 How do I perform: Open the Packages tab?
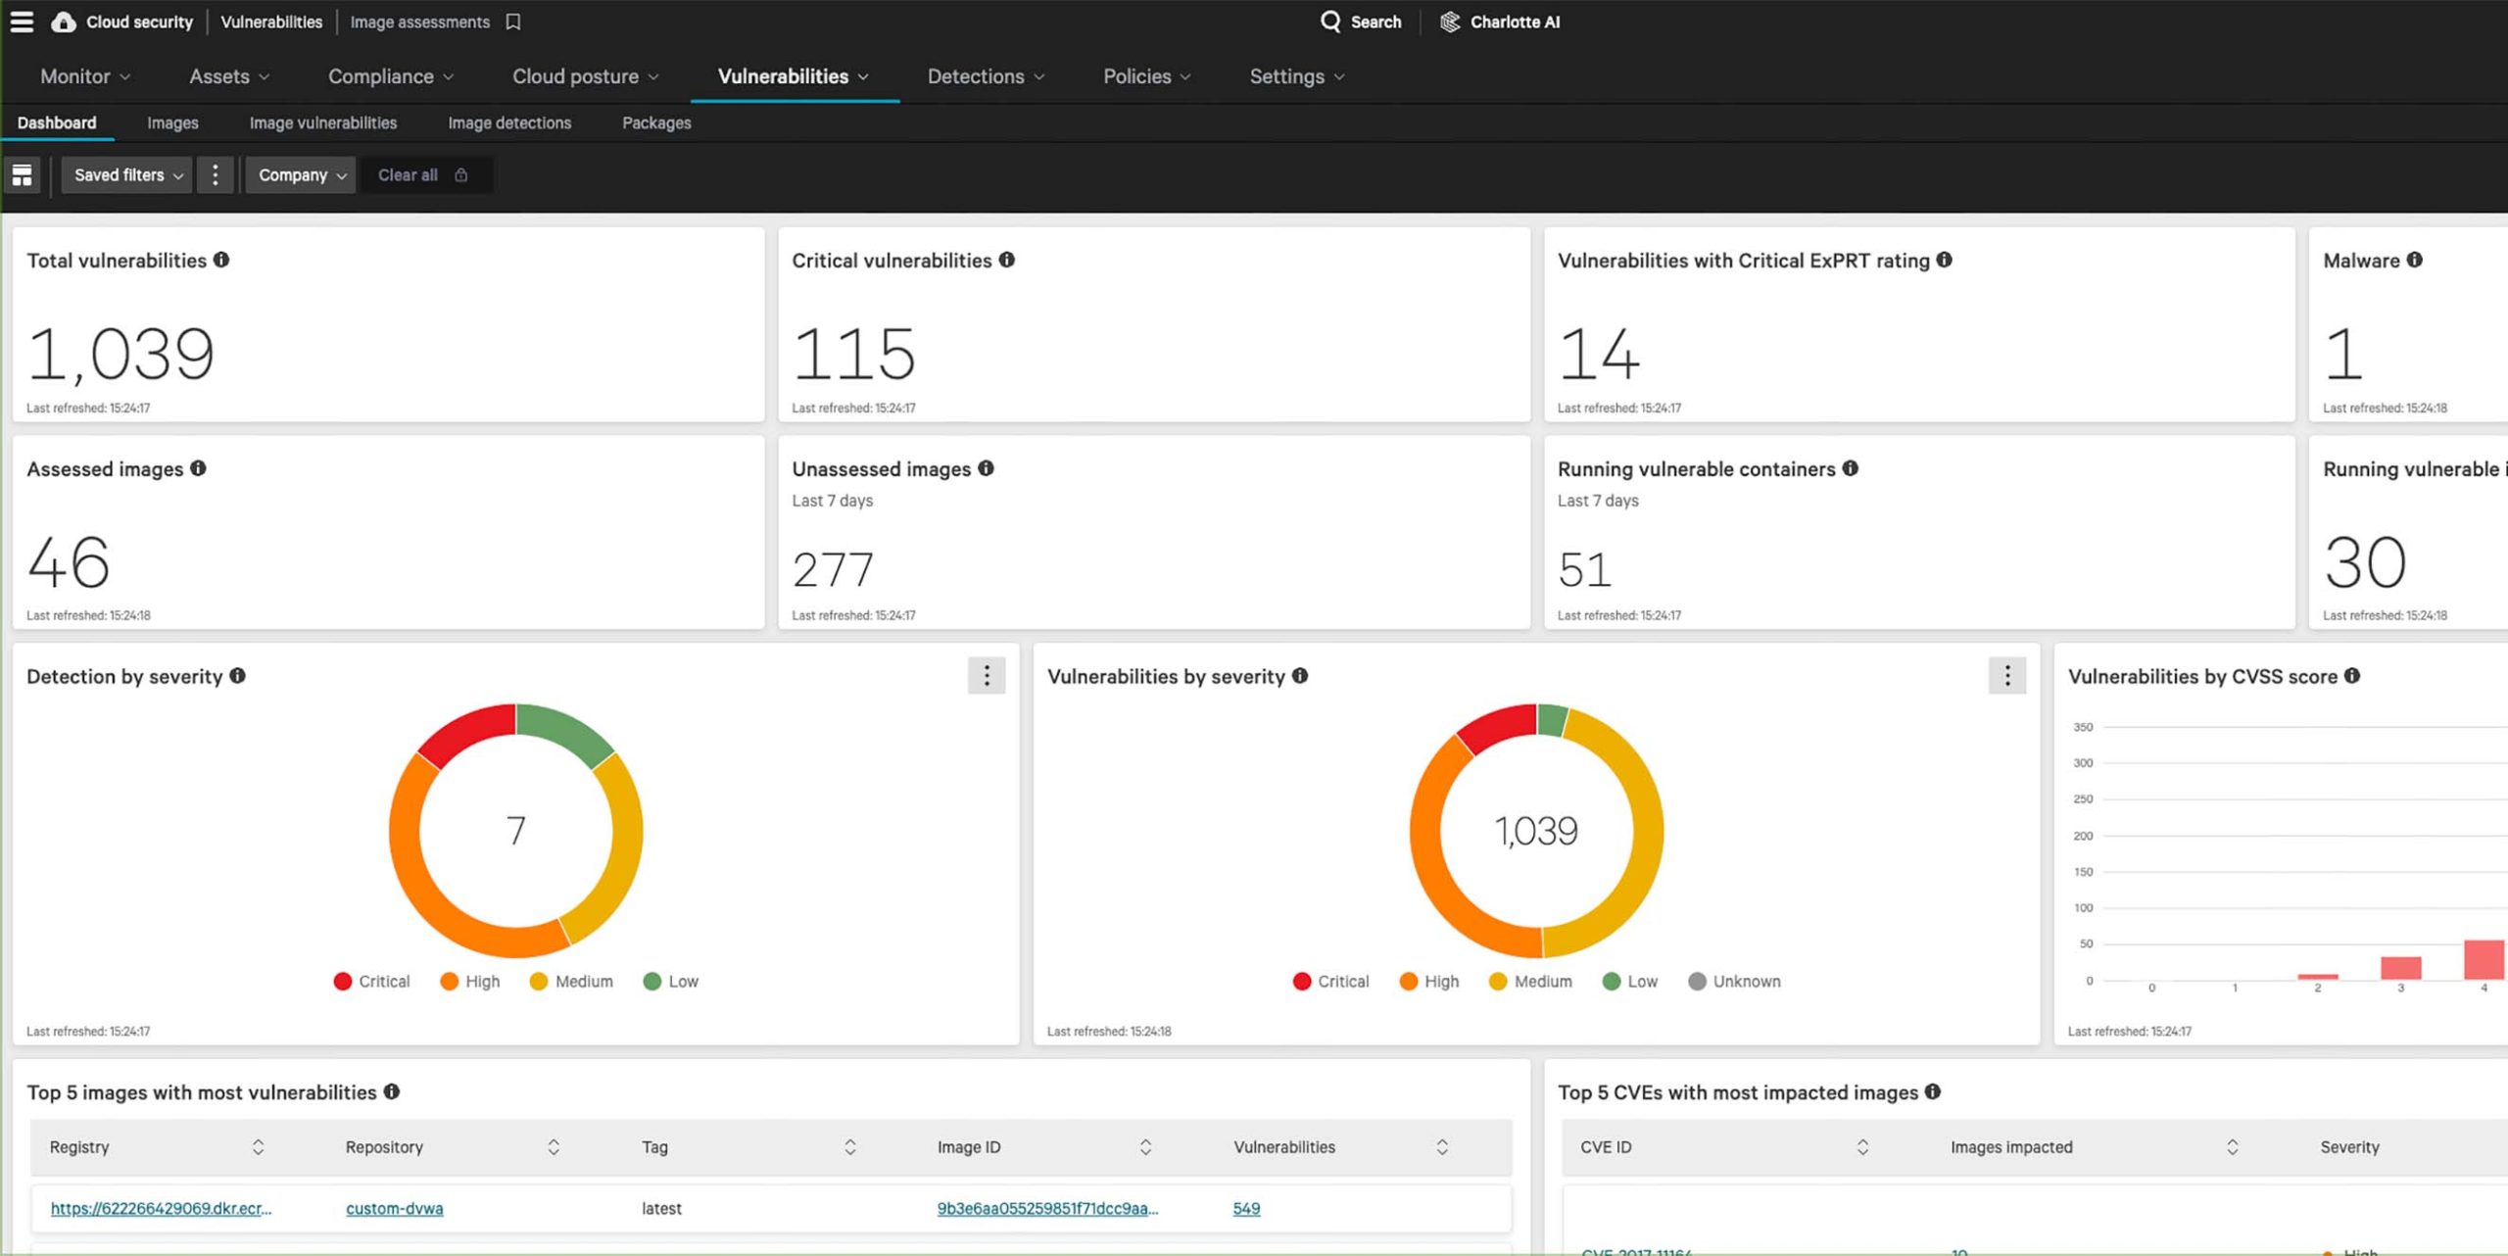click(656, 122)
